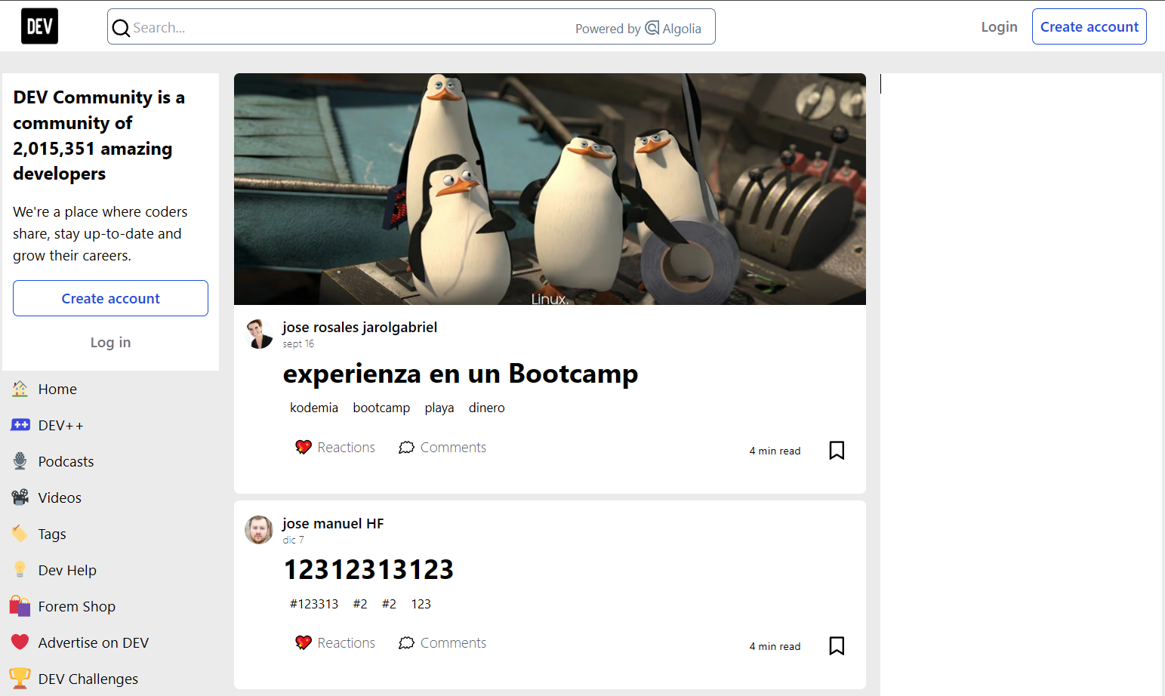Click the Tags label icon
This screenshot has width=1165, height=696.
[x=20, y=534]
